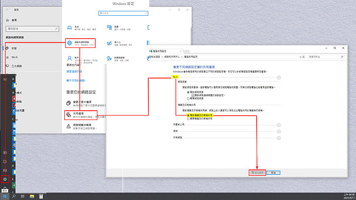Launch File Explorer from taskbar
The height and width of the screenshot is (200, 356).
[32, 197]
